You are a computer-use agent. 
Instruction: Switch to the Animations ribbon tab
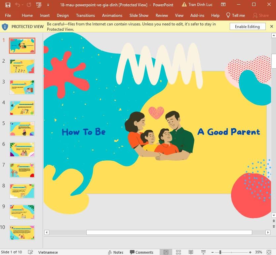[x=112, y=15]
